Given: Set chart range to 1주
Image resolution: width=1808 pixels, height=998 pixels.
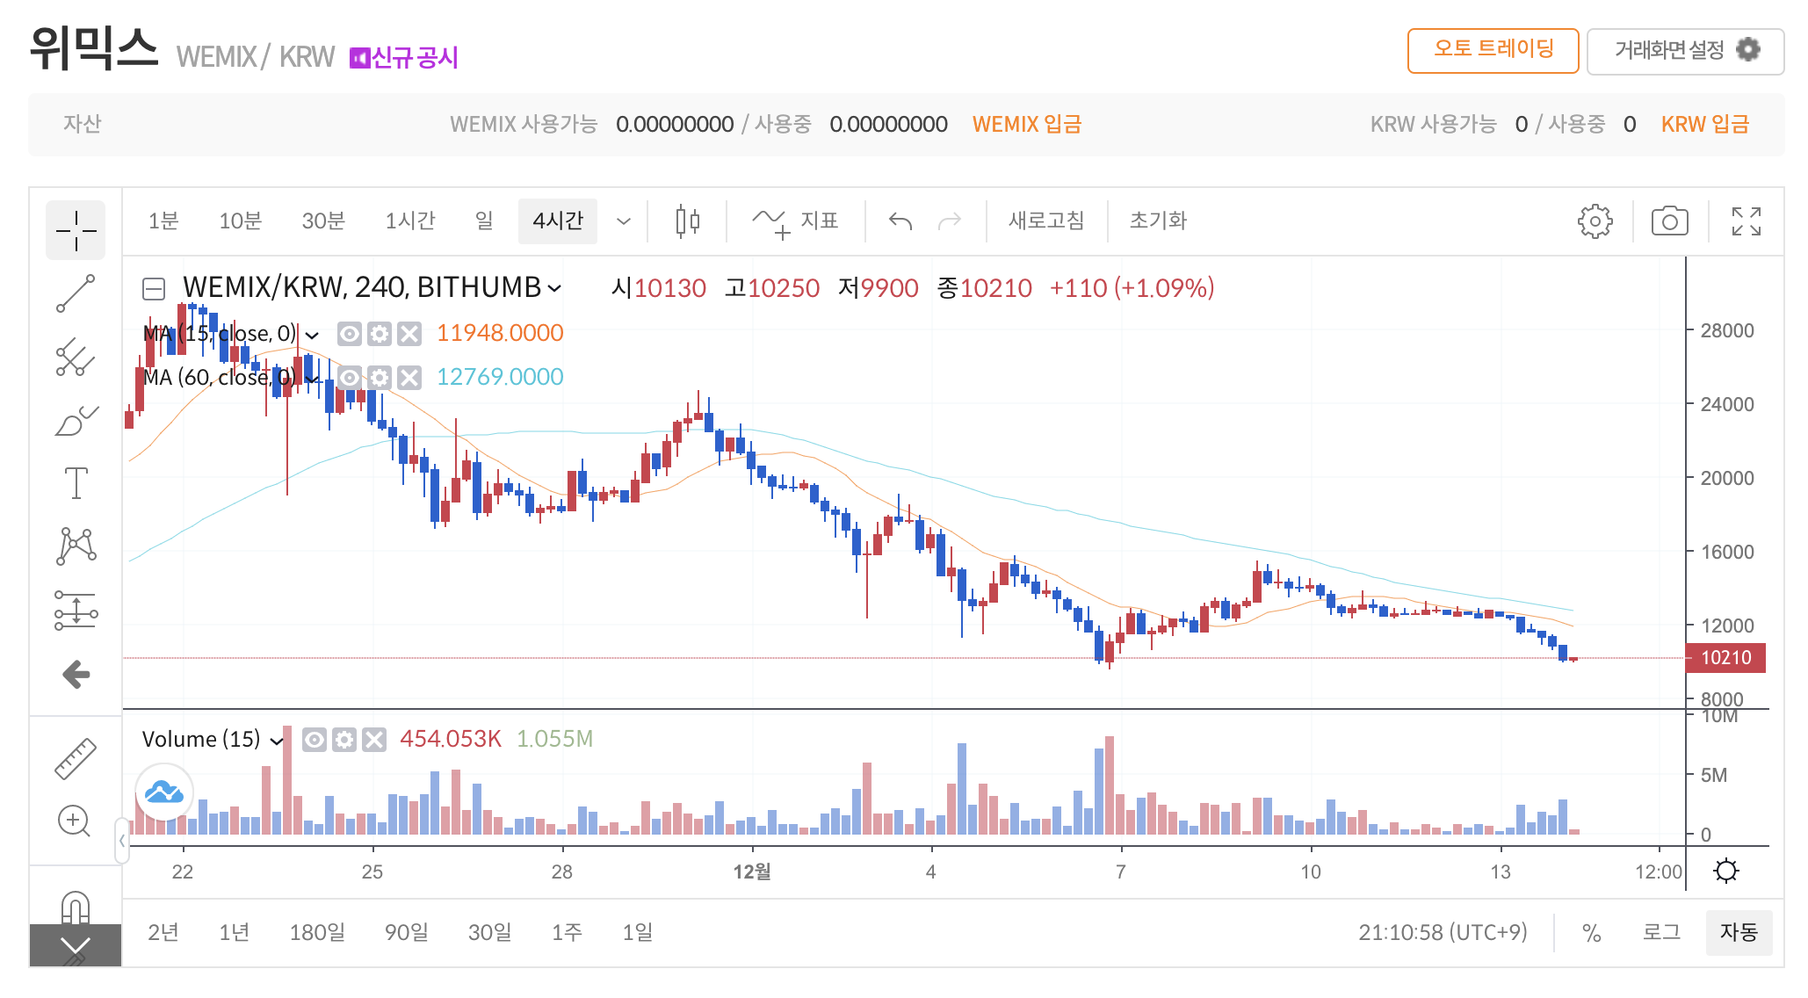Looking at the screenshot, I should coord(567,932).
